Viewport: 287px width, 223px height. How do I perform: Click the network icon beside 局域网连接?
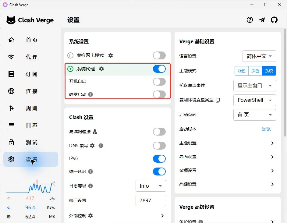[x=95, y=132]
